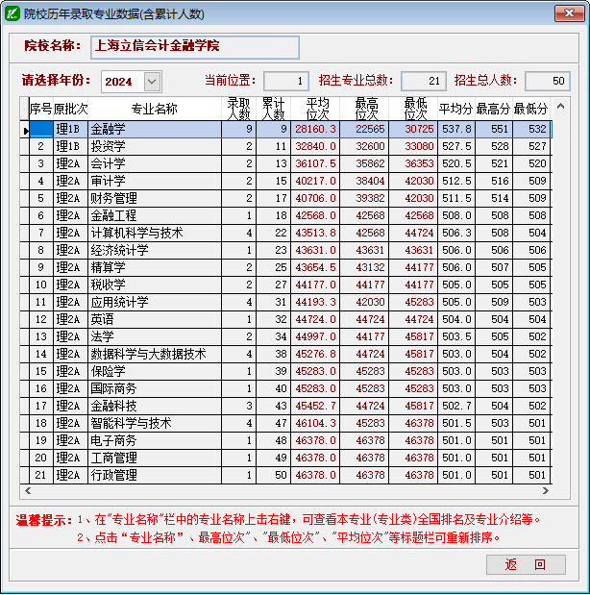Screen dimensions: 590x595
Task: Select the 税收学 major cell
Action: [155, 285]
